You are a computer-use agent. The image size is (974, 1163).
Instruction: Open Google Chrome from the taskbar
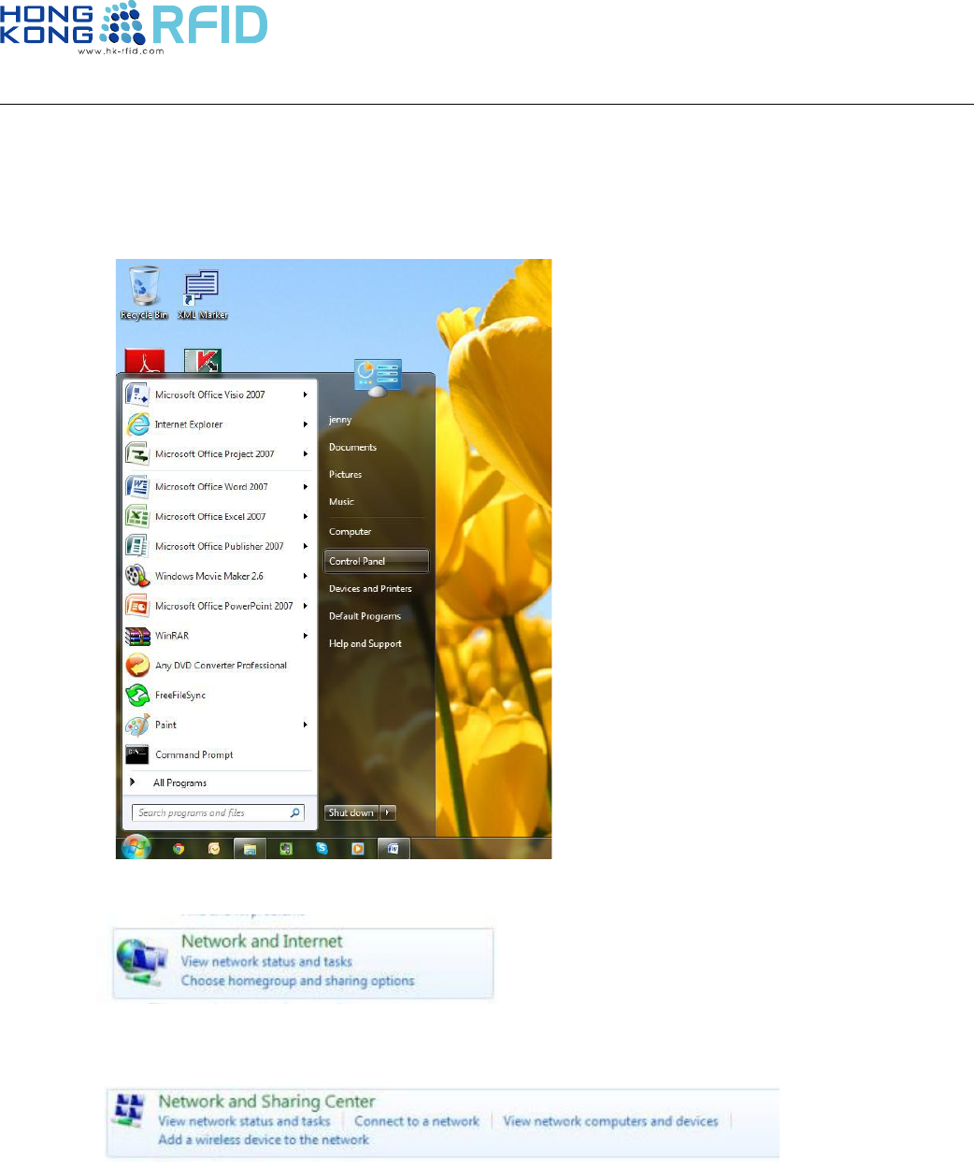point(179,849)
